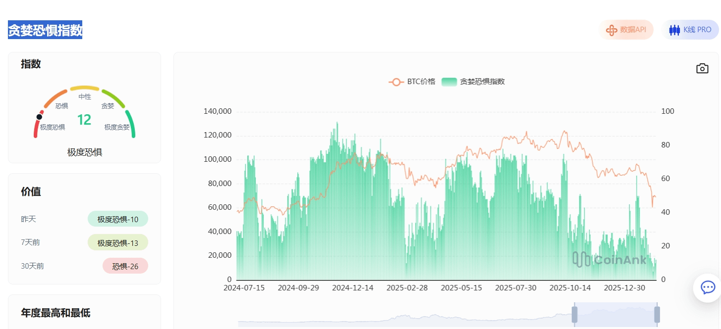Click the orange 数据API icon
Viewport: 721px width, 329px height.
611,30
